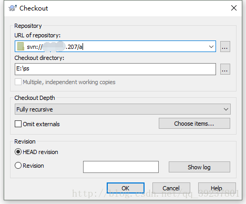Click the repository icon in URL field
This screenshot has width=246, height=204.
pos(20,46)
